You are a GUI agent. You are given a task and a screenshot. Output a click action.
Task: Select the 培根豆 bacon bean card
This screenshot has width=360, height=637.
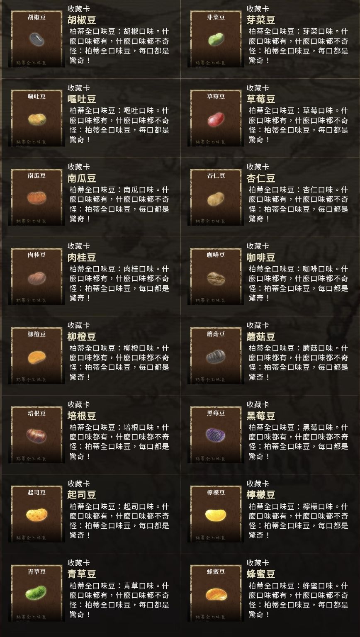[37, 435]
